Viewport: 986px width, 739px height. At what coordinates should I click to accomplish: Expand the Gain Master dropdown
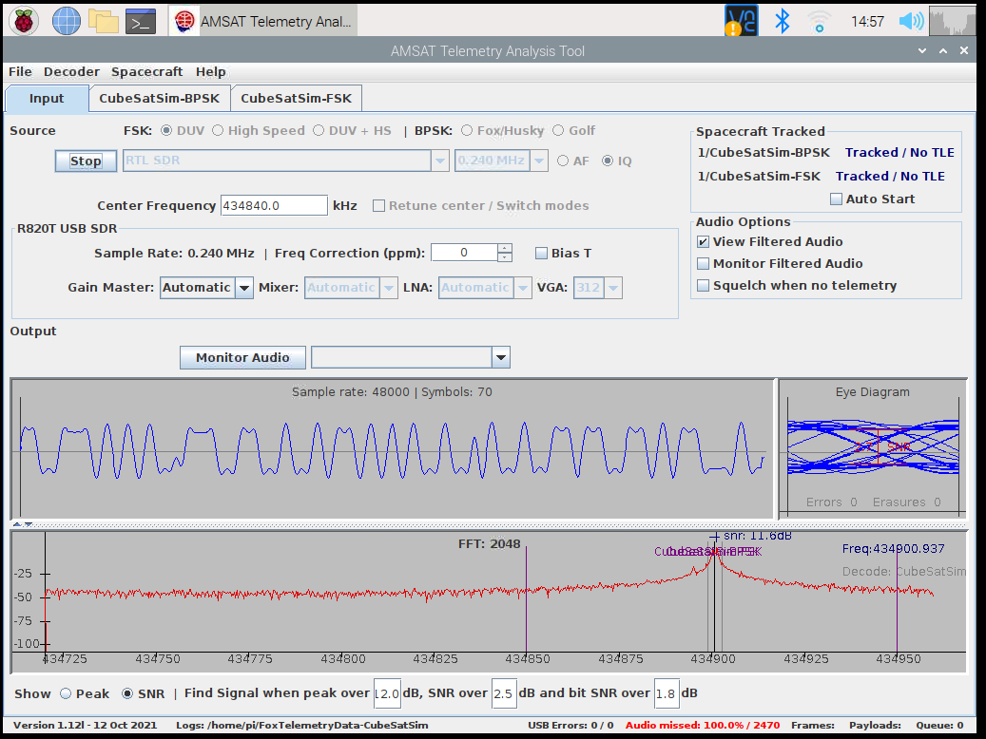pyautogui.click(x=243, y=288)
